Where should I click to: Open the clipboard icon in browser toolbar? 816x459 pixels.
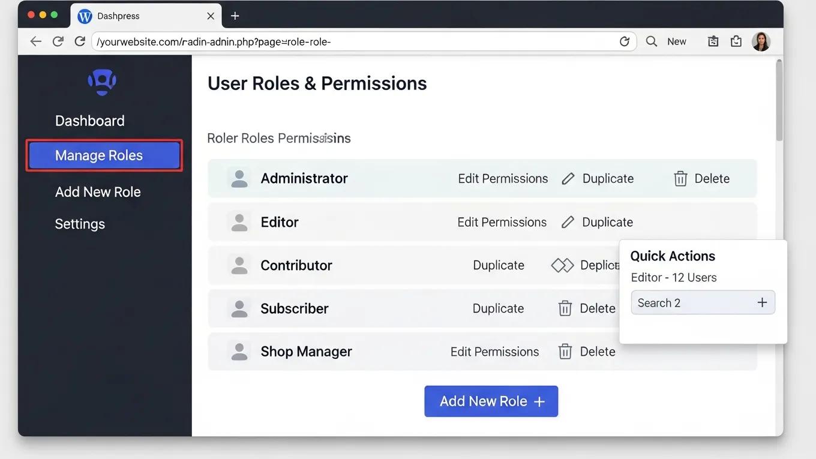coord(713,41)
